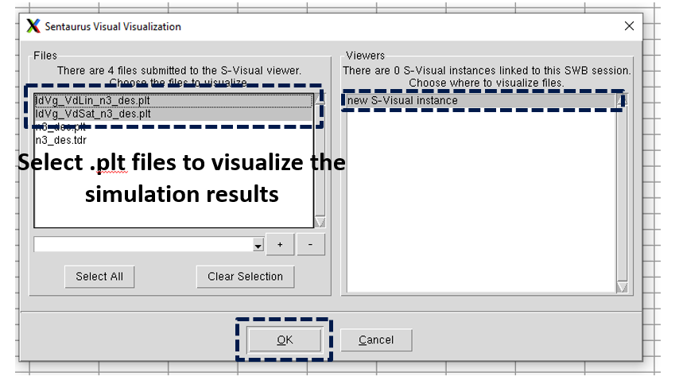Click the Sentaurus X logo in title bar
679x392 pixels.
(x=33, y=26)
